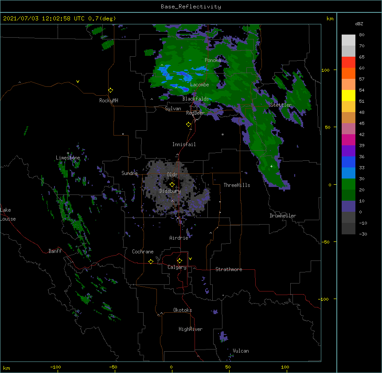Select the blue 33-36 dBZ legend swatch
This screenshot has height=373, width=382.
pyautogui.click(x=348, y=162)
